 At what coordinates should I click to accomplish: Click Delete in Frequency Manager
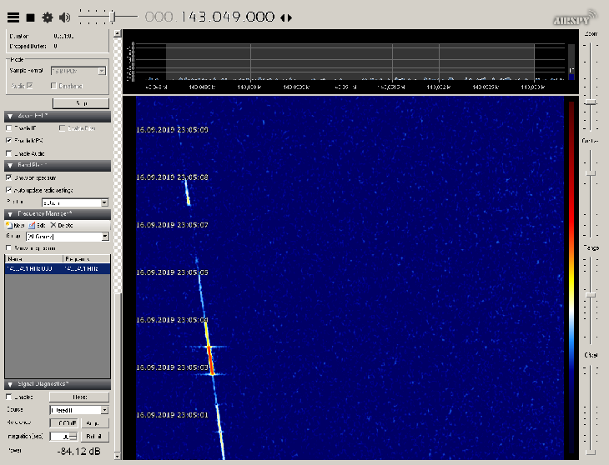click(x=62, y=225)
